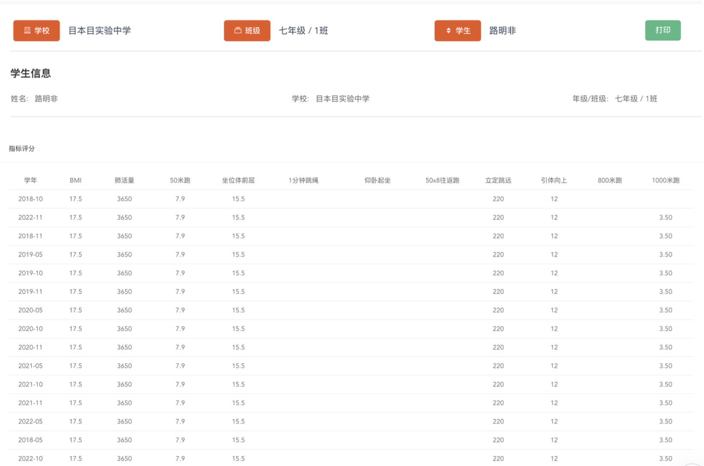Image resolution: width=704 pixels, height=466 pixels.
Task: Select the orange 学校 selector button
Action: pos(36,30)
